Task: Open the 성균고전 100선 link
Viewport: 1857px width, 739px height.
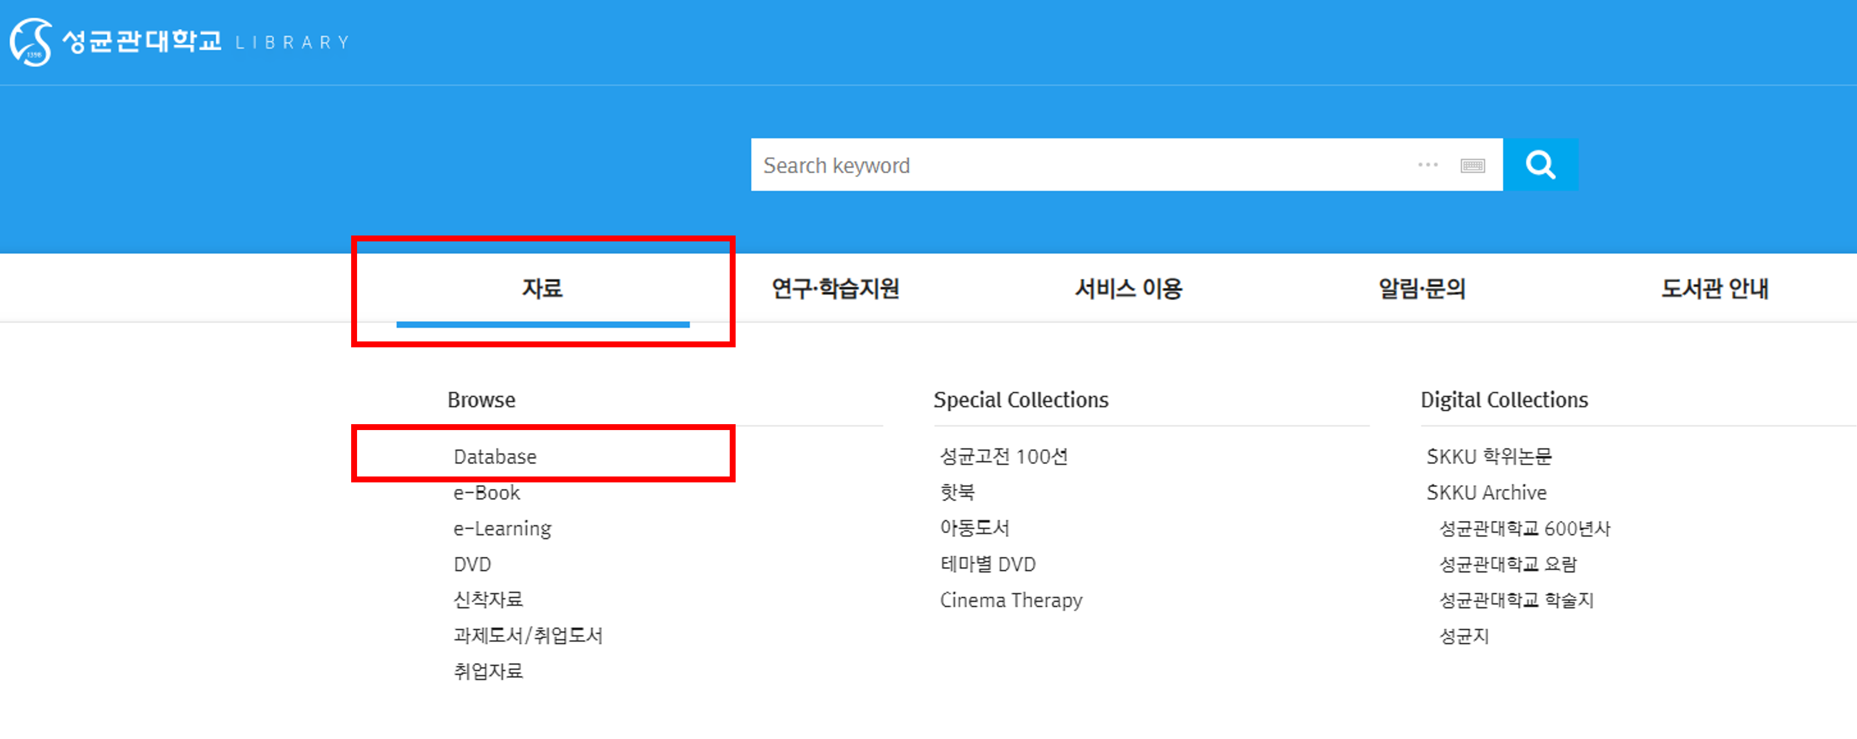Action: coord(1004,456)
